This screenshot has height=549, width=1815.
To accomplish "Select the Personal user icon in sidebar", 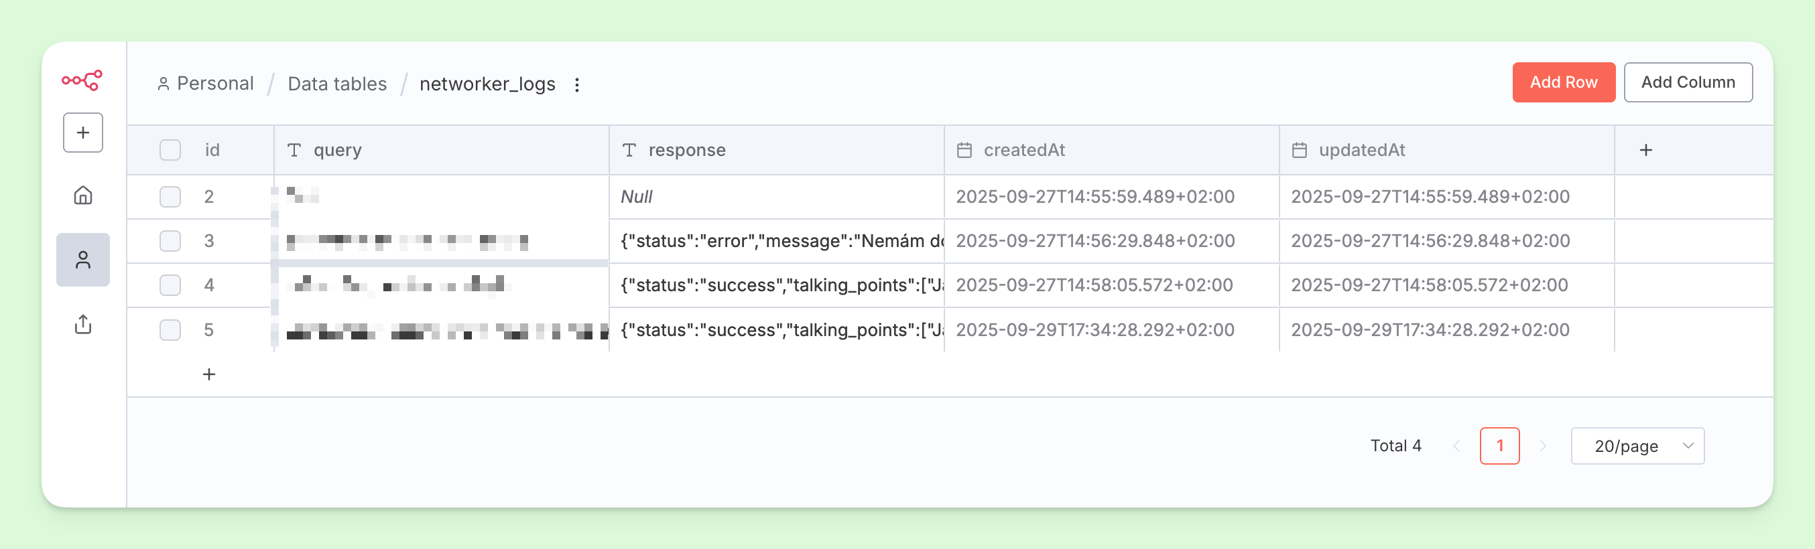I will [x=83, y=260].
